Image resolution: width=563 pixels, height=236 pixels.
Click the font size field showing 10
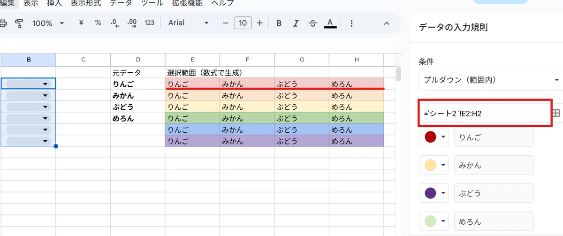(x=243, y=23)
